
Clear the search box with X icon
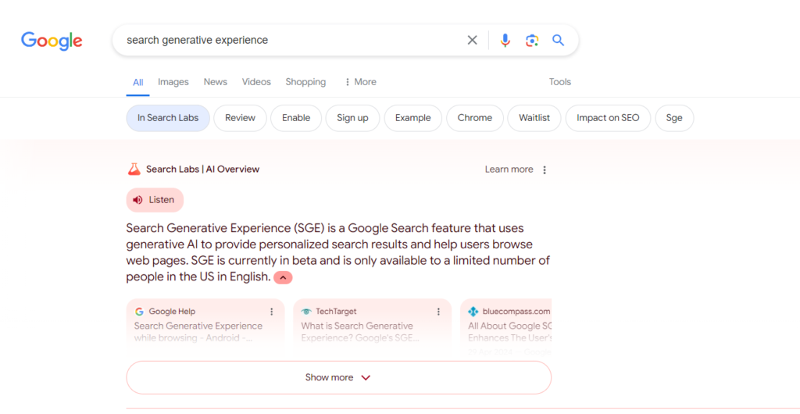tap(472, 41)
